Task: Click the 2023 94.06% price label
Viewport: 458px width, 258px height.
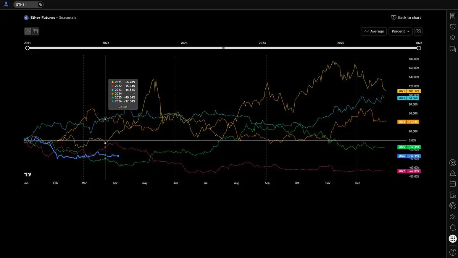Action: (409, 98)
